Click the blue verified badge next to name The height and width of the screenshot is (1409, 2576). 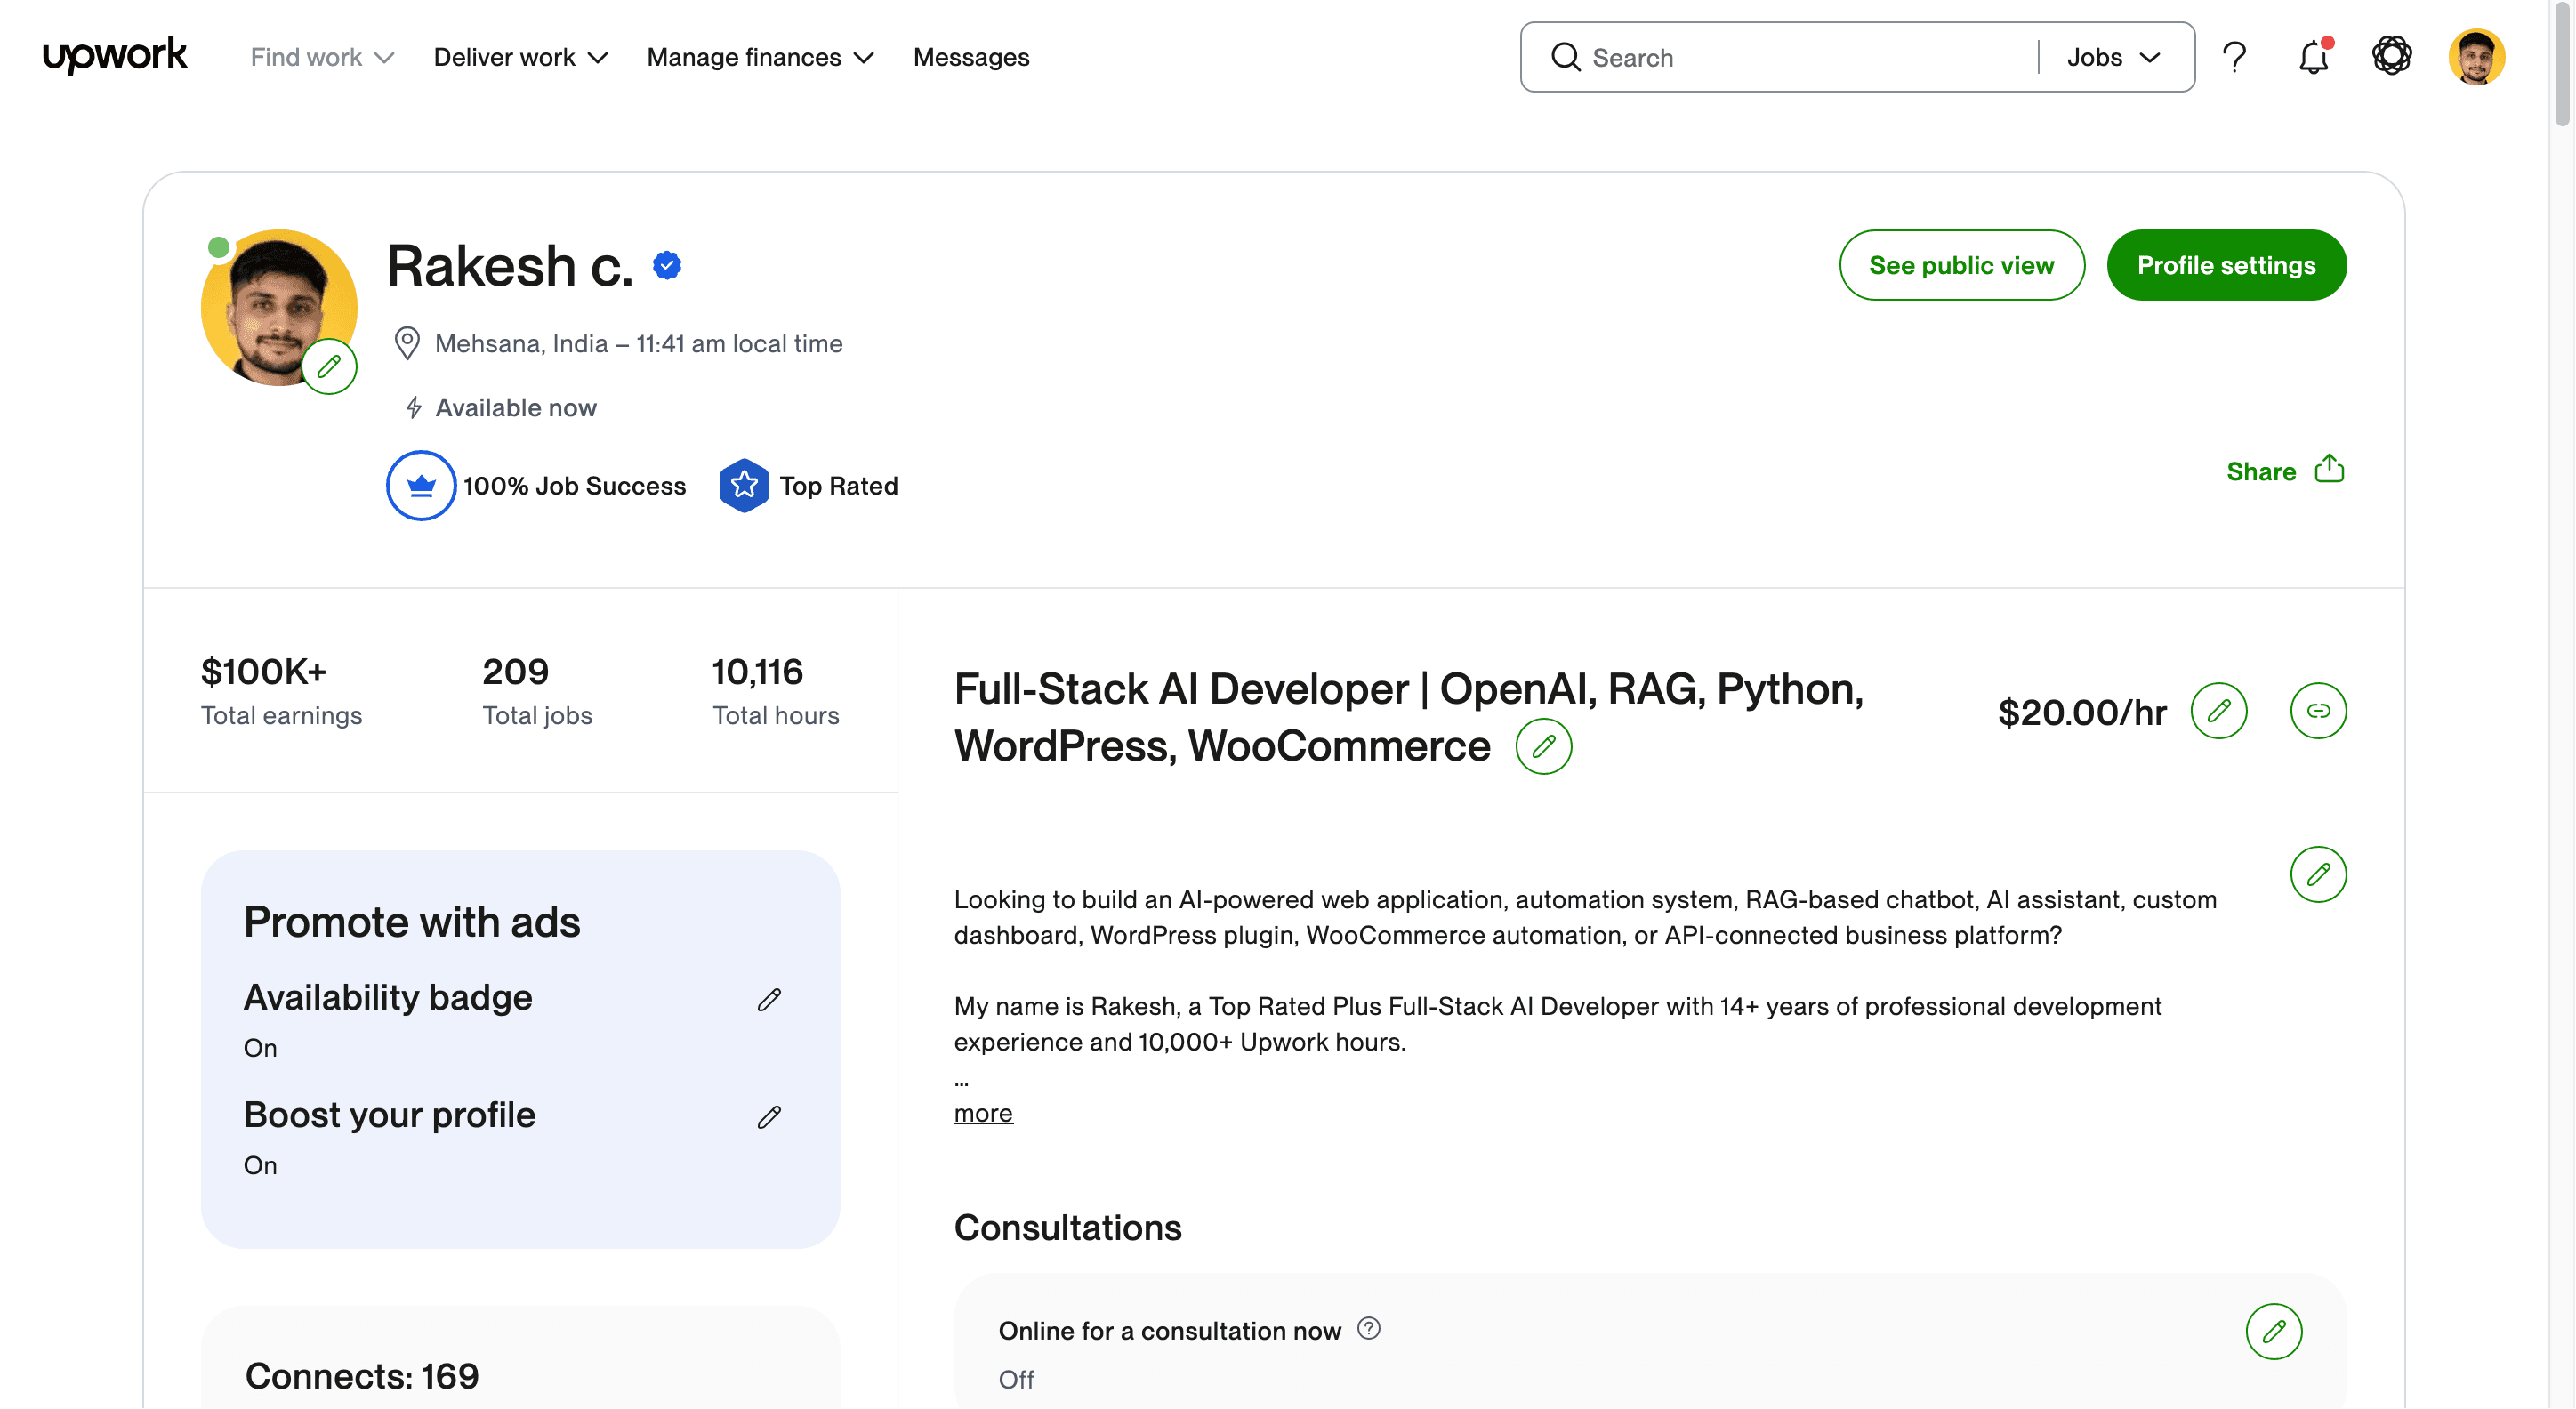click(667, 265)
